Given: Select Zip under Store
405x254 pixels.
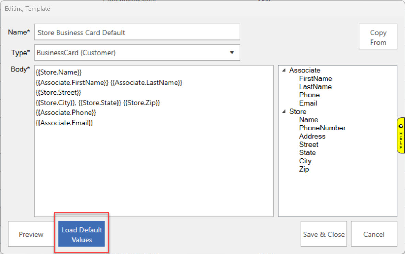Looking at the screenshot, I should tap(304, 169).
